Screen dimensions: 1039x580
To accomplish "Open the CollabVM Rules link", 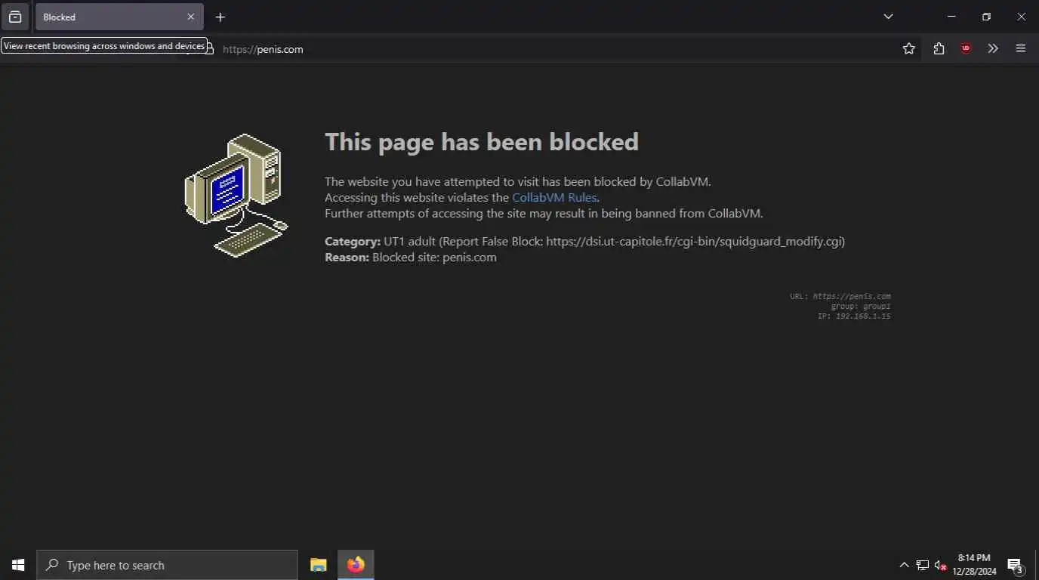I will 554,197.
